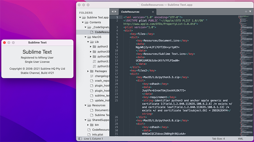Click the _CodeSignature folder icon
Image resolution: width=254 pixels, height=142 pixels.
89,27
